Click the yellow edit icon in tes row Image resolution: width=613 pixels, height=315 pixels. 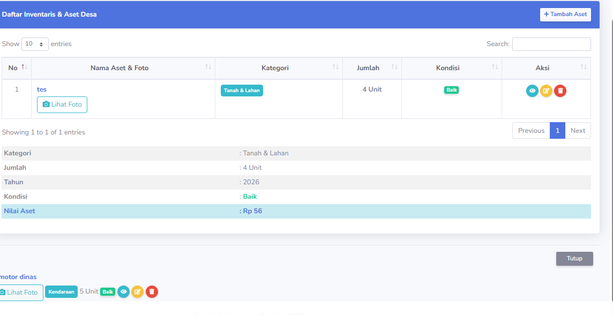coord(546,91)
